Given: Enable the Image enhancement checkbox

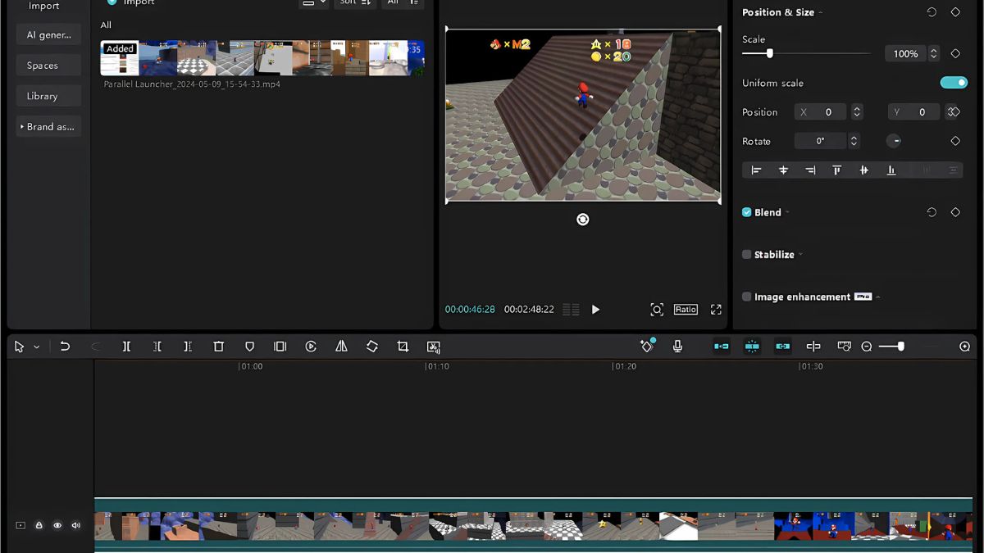Looking at the screenshot, I should point(746,297).
